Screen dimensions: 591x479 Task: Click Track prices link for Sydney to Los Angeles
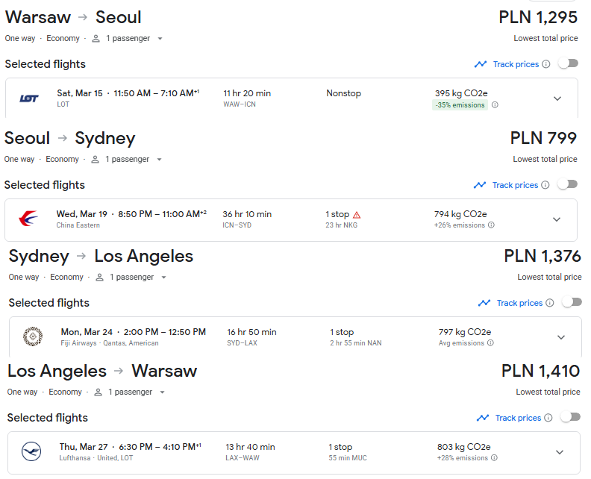tap(519, 303)
